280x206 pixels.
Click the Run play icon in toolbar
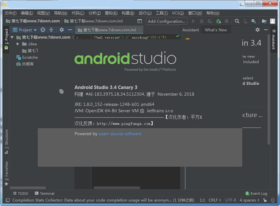194,21
